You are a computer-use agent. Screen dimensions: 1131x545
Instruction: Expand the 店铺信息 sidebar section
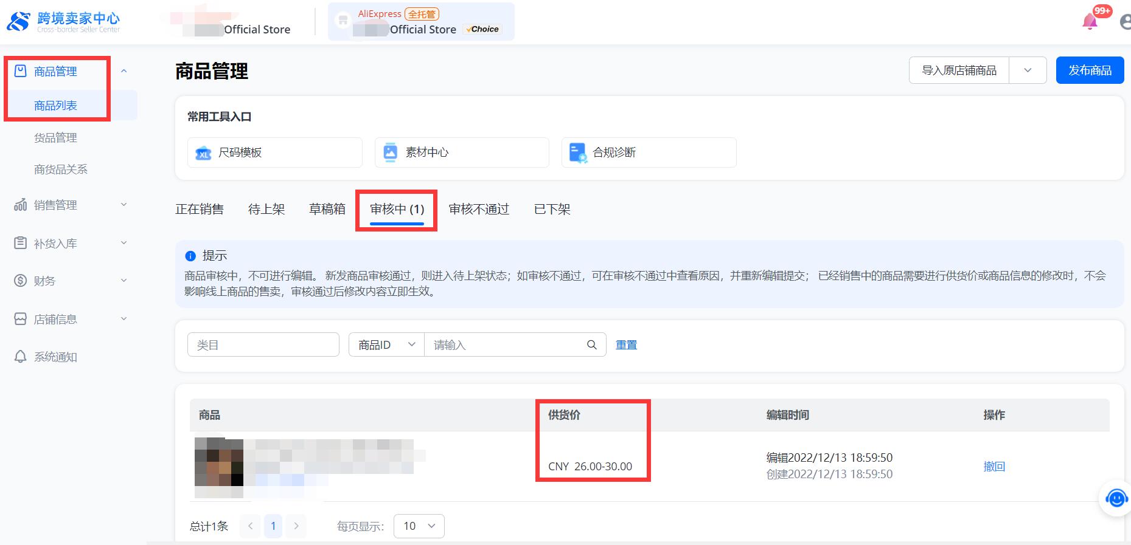tap(124, 319)
